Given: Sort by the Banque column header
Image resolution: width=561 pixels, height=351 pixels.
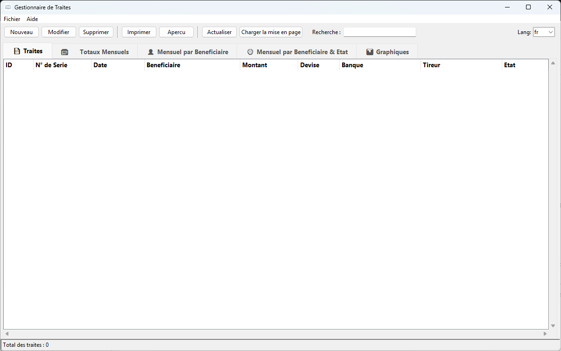Looking at the screenshot, I should pyautogui.click(x=380, y=65).
